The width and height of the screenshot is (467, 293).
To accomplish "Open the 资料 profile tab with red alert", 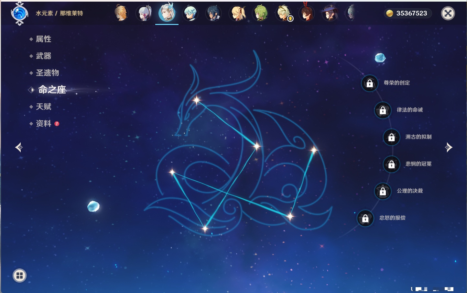I will pos(43,124).
